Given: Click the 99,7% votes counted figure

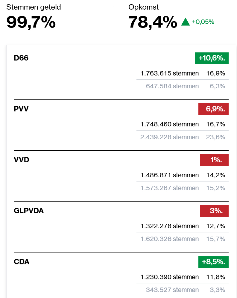Looking at the screenshot, I should [31, 22].
